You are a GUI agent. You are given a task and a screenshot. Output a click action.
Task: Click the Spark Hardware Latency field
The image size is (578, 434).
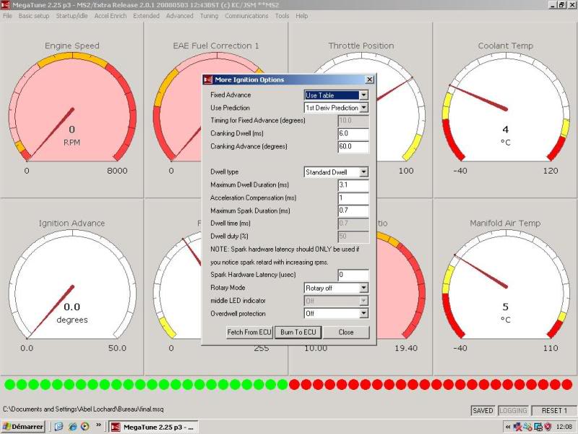(353, 275)
